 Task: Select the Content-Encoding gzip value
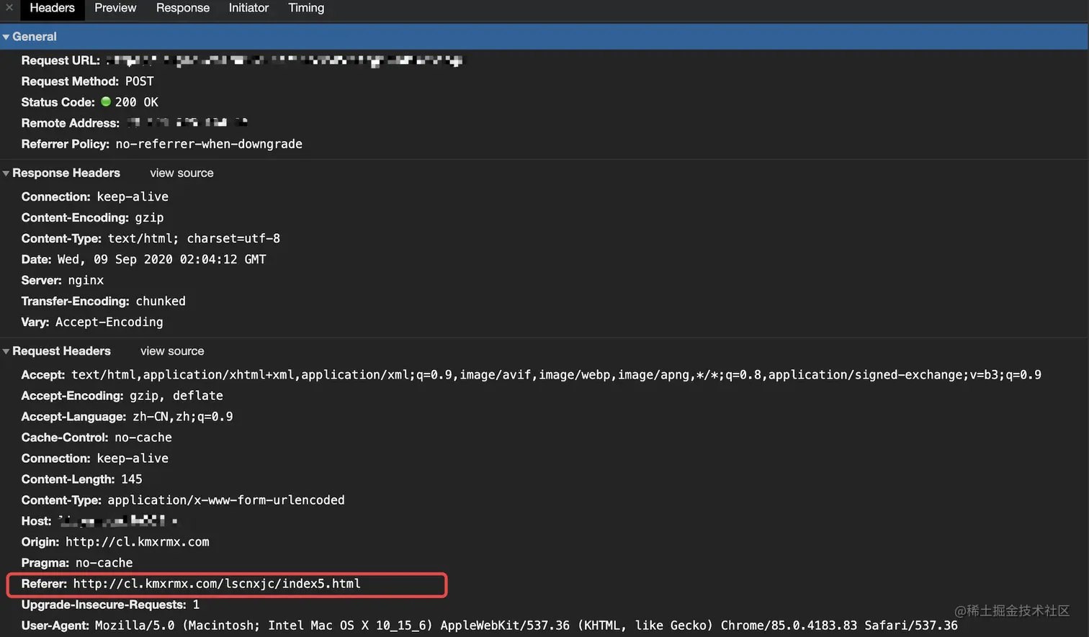(149, 217)
